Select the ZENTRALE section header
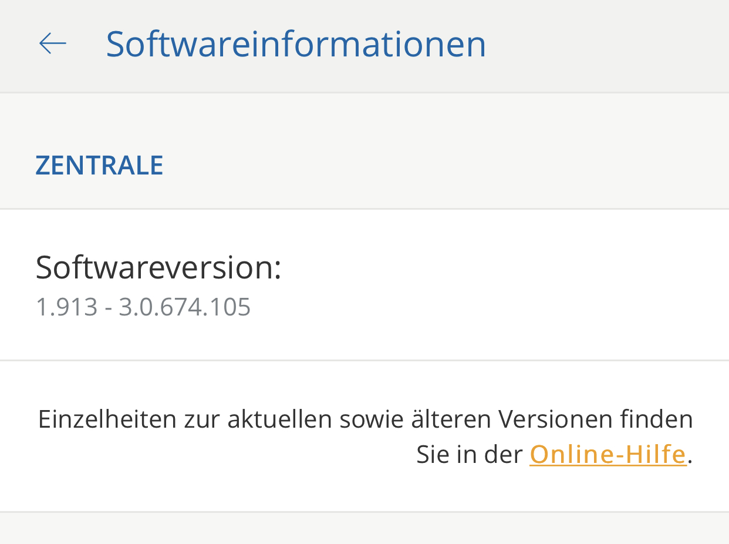 [99, 165]
